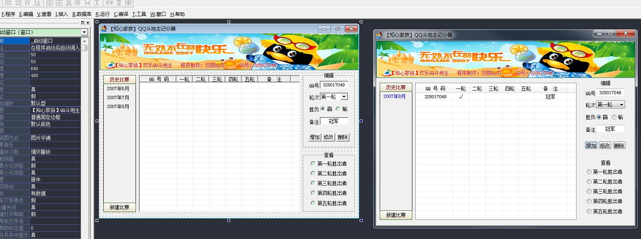The width and height of the screenshot is (641, 239).
Task: Select 2007年6月 in the design form list
Action: point(118,89)
